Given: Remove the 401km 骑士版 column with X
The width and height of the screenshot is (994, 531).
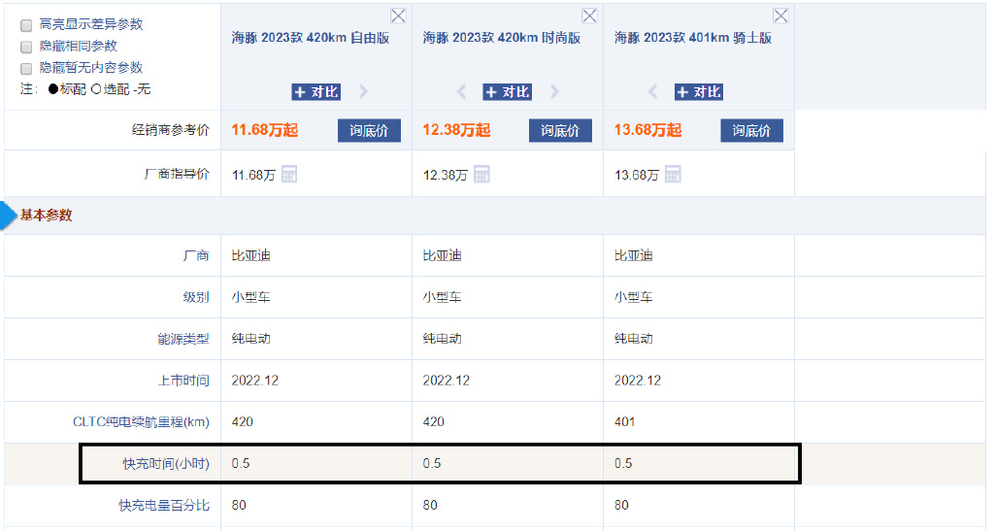Looking at the screenshot, I should 781,16.
